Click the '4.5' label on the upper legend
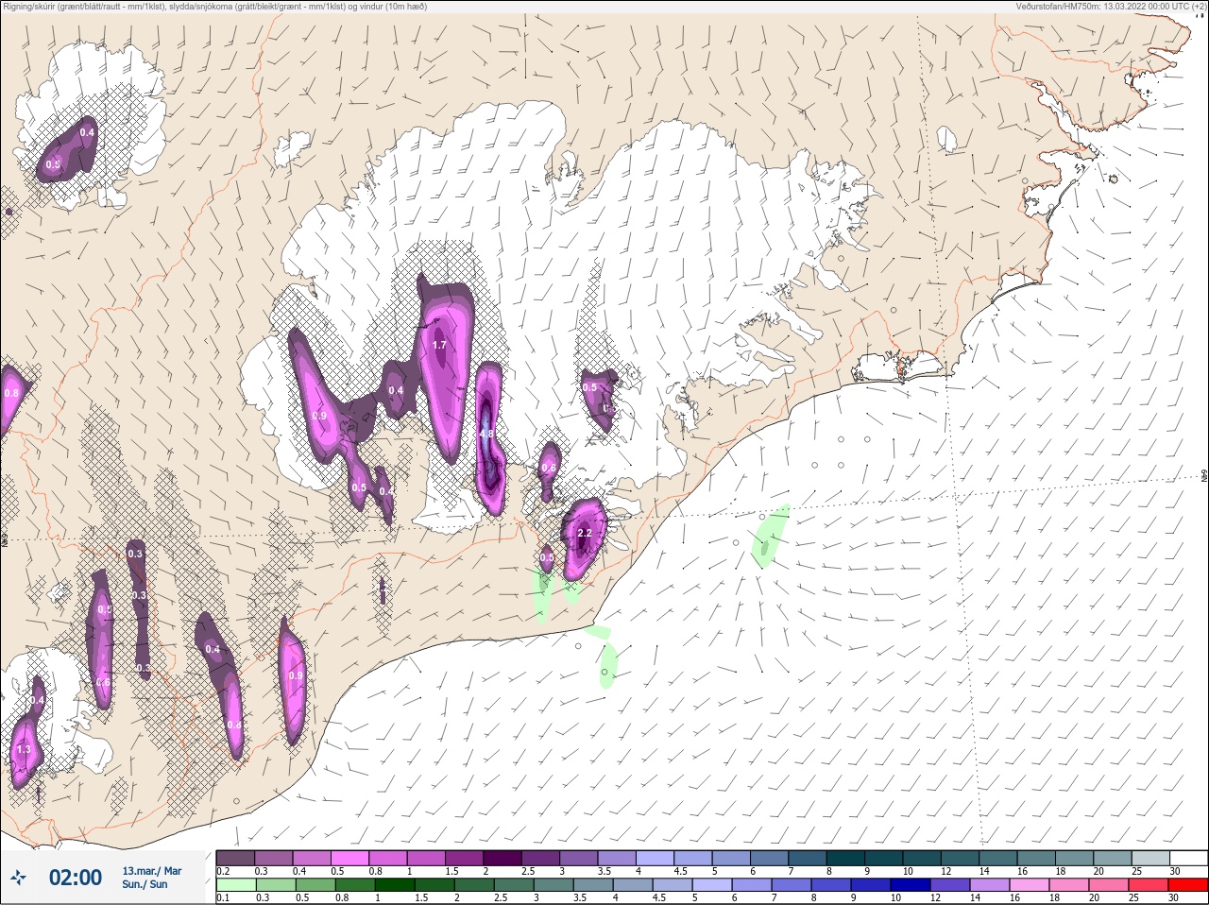 coord(680,871)
